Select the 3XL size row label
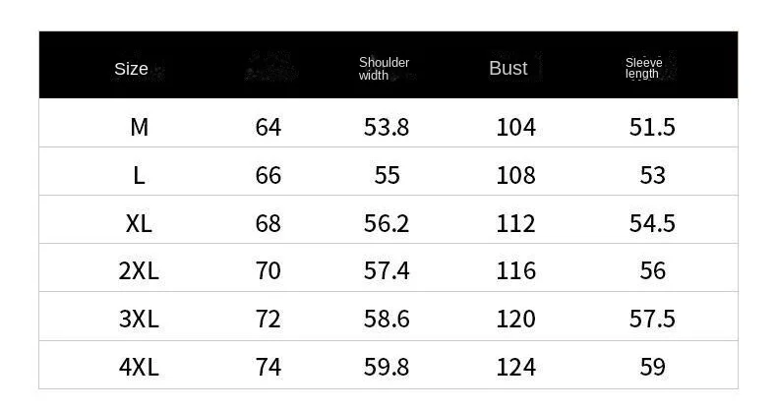Viewport: 777px width, 409px height. click(x=139, y=319)
